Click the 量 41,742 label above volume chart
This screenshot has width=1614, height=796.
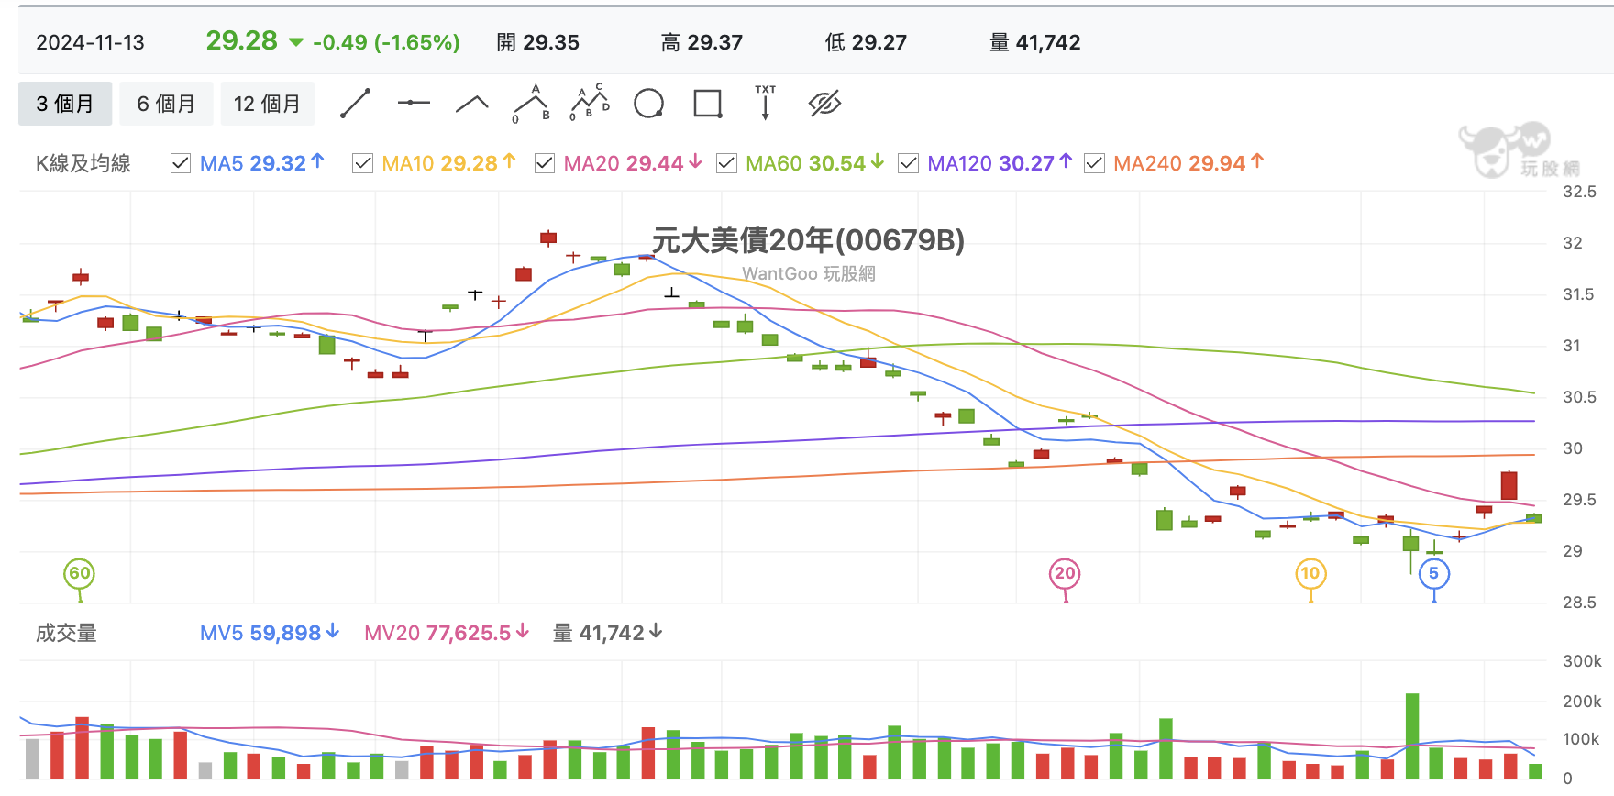tap(607, 633)
